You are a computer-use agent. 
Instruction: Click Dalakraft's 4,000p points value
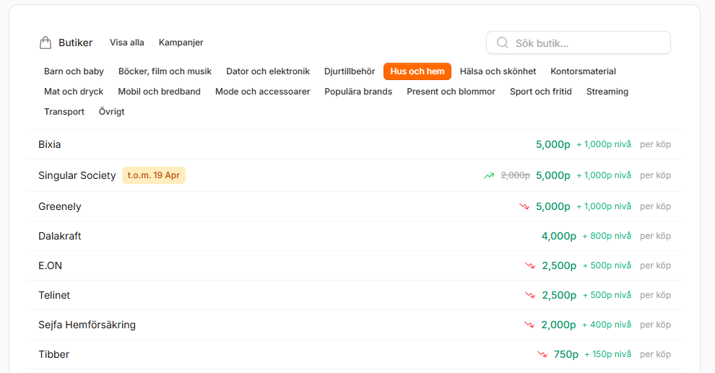pyautogui.click(x=559, y=236)
